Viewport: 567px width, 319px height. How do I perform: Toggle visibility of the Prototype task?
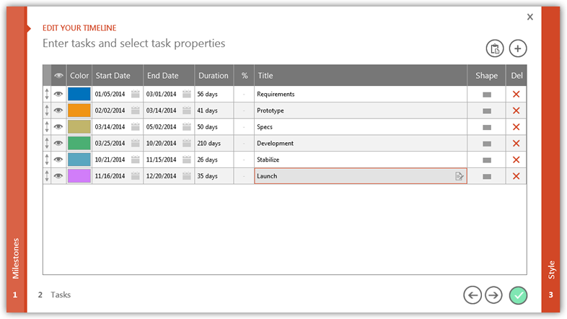click(58, 110)
